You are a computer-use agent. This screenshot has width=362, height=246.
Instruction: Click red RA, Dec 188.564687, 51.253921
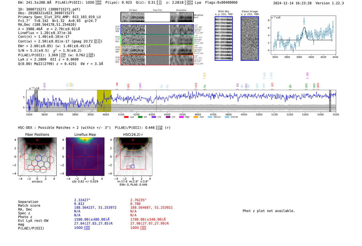(x=152, y=208)
